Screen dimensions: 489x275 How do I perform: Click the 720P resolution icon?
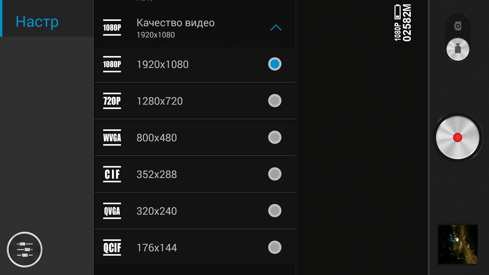point(112,101)
